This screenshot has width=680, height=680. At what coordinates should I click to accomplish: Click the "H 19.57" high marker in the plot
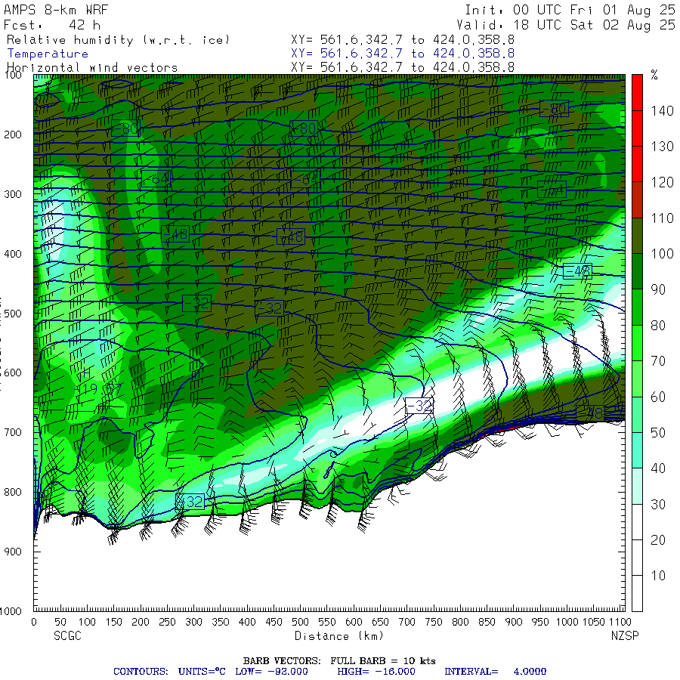pos(96,382)
